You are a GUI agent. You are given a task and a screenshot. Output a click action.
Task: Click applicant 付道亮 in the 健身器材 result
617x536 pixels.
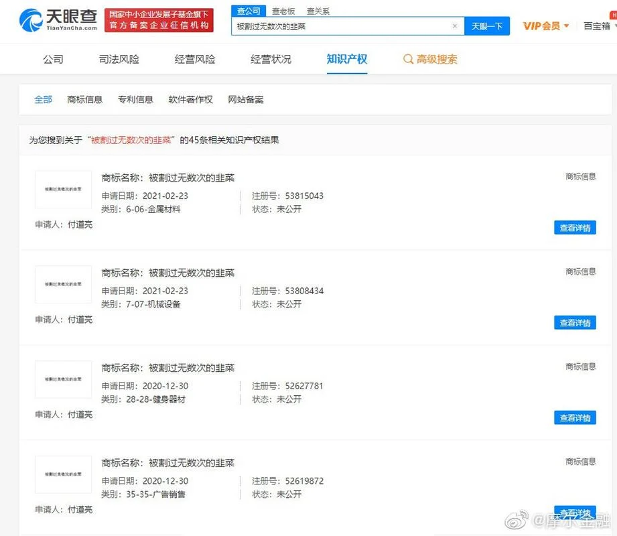pos(80,415)
